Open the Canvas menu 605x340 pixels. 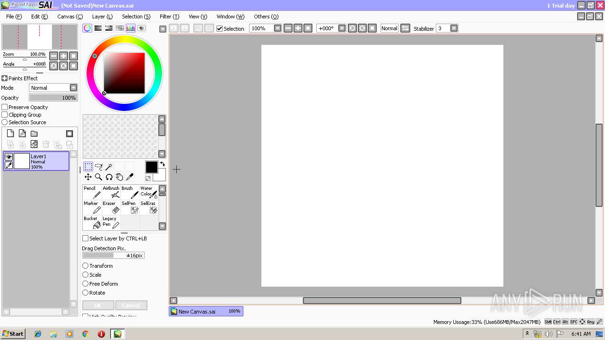tap(70, 17)
